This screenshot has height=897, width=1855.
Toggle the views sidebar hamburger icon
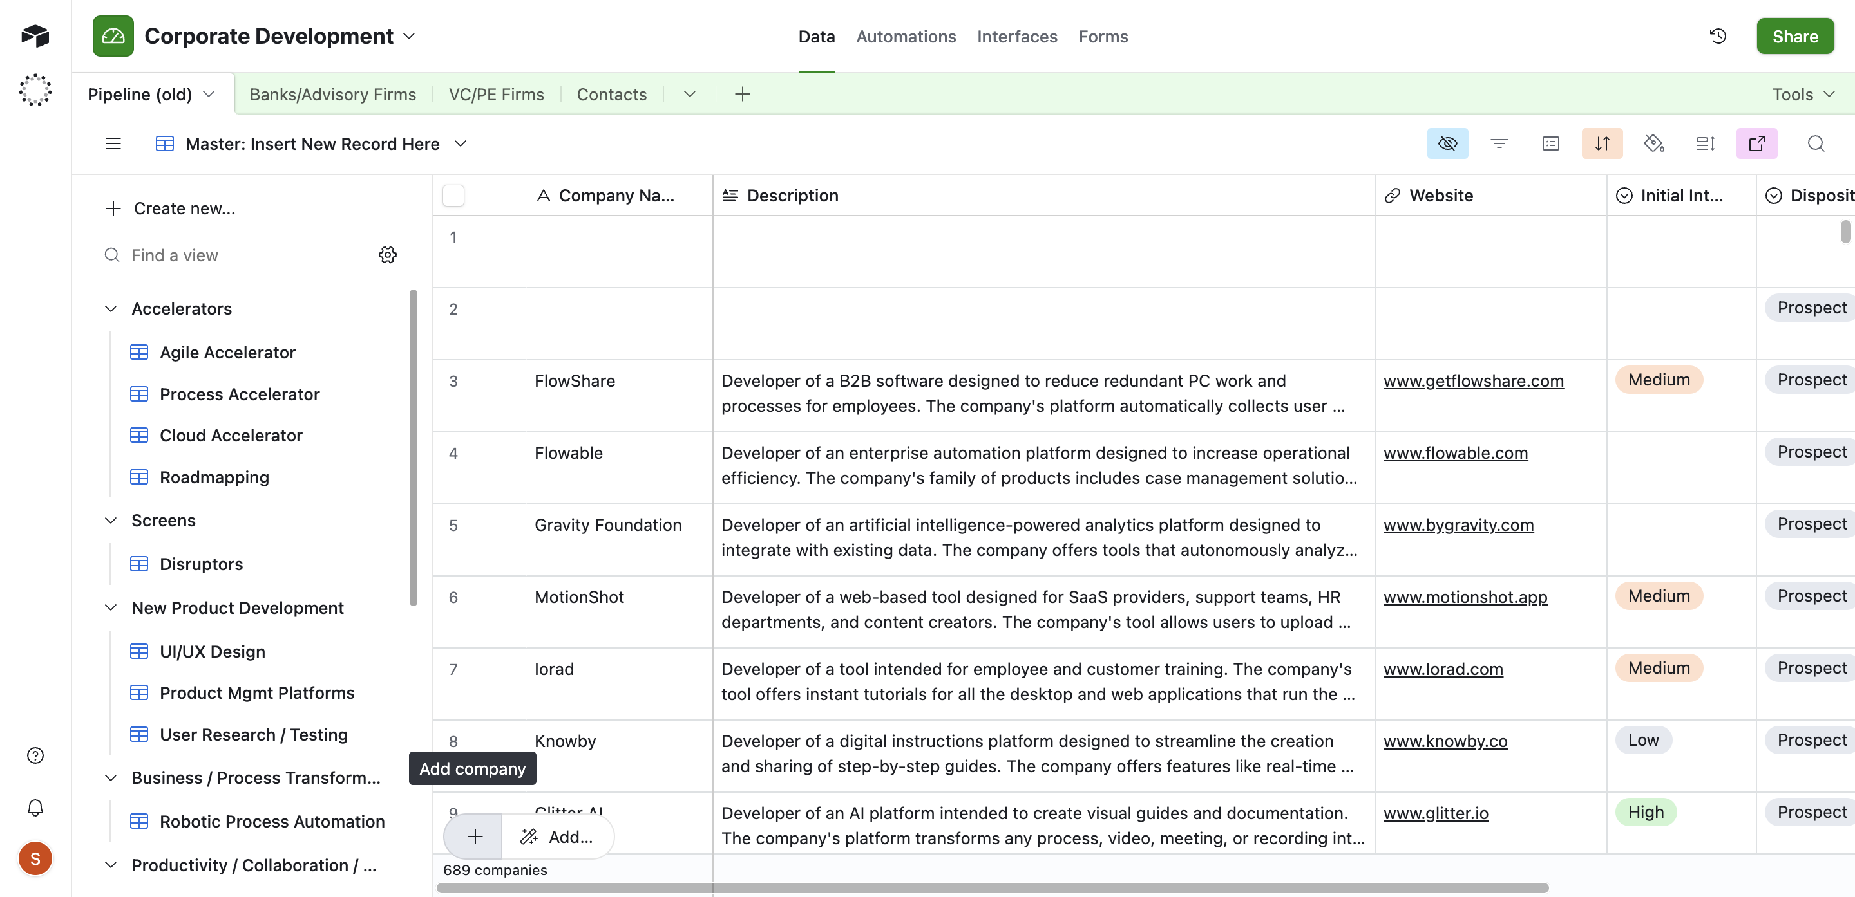(x=113, y=144)
